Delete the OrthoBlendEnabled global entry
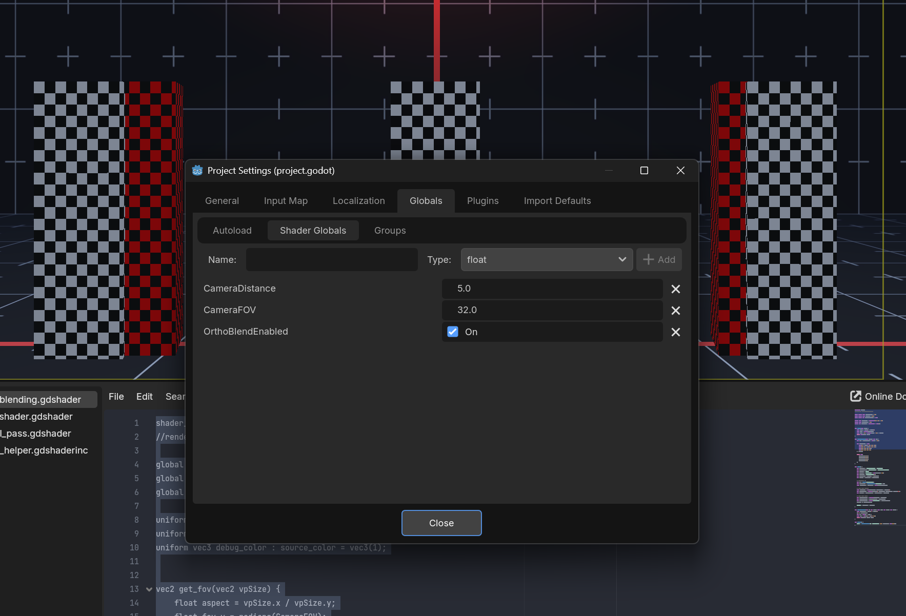Image resolution: width=906 pixels, height=616 pixels. 675,332
